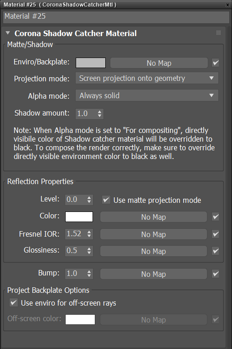Open the Alpha mode dropdown
The image size is (232, 349).
tap(147, 95)
